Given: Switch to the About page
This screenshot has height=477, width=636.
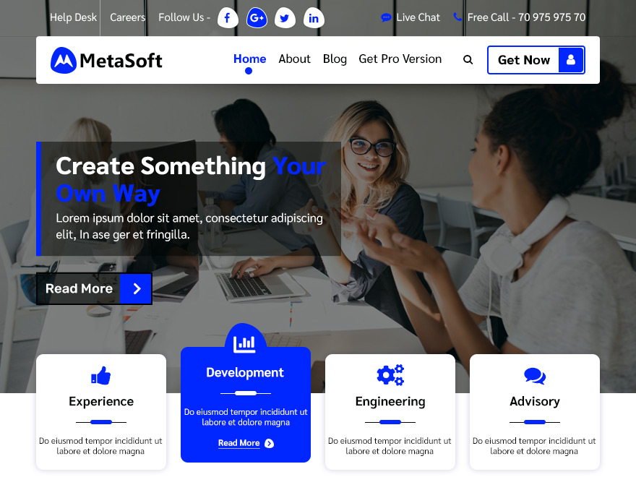Looking at the screenshot, I should click(x=294, y=59).
